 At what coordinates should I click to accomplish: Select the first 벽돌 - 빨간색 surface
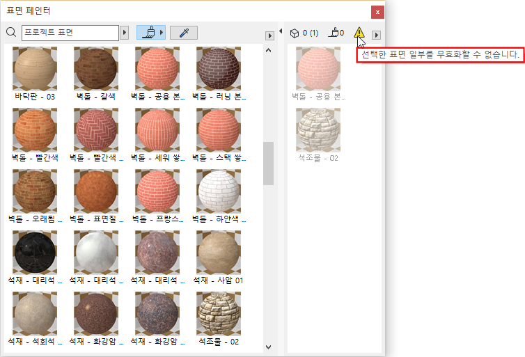click(35, 135)
